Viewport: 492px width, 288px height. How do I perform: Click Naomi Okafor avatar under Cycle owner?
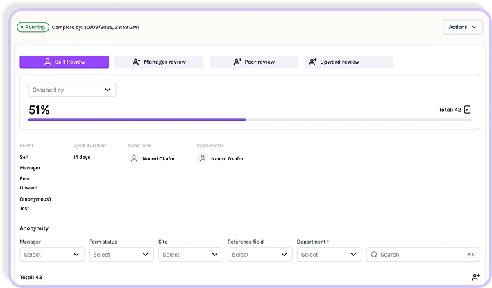point(203,158)
